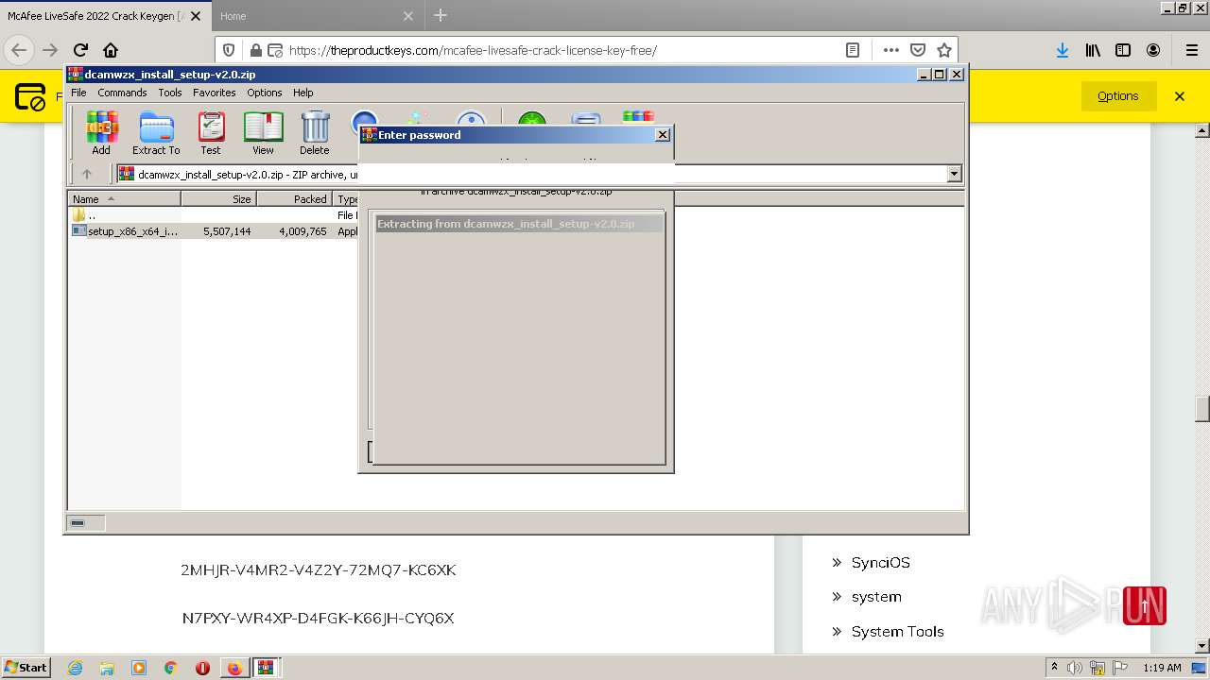
Task: Save the page to Pocket
Action: [x=918, y=50]
